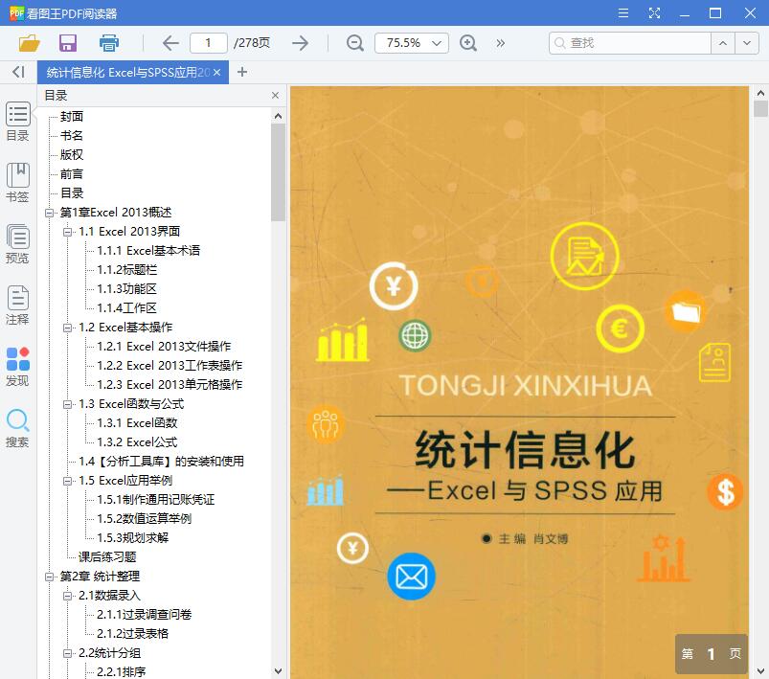Go to the previous page arrow

point(170,43)
